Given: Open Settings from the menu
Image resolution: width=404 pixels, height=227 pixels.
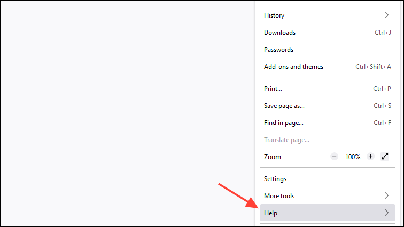Looking at the screenshot, I should (x=275, y=179).
